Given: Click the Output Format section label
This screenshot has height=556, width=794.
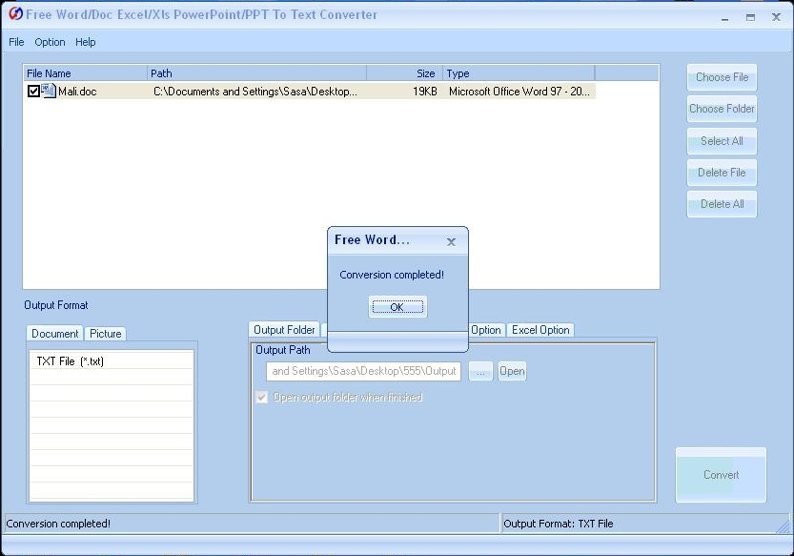Looking at the screenshot, I should click(55, 305).
